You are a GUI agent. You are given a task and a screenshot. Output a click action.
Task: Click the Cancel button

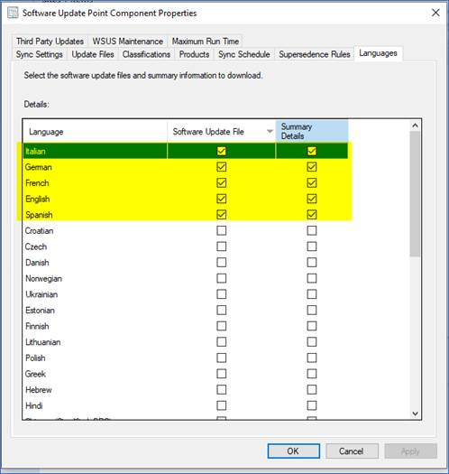point(352,451)
